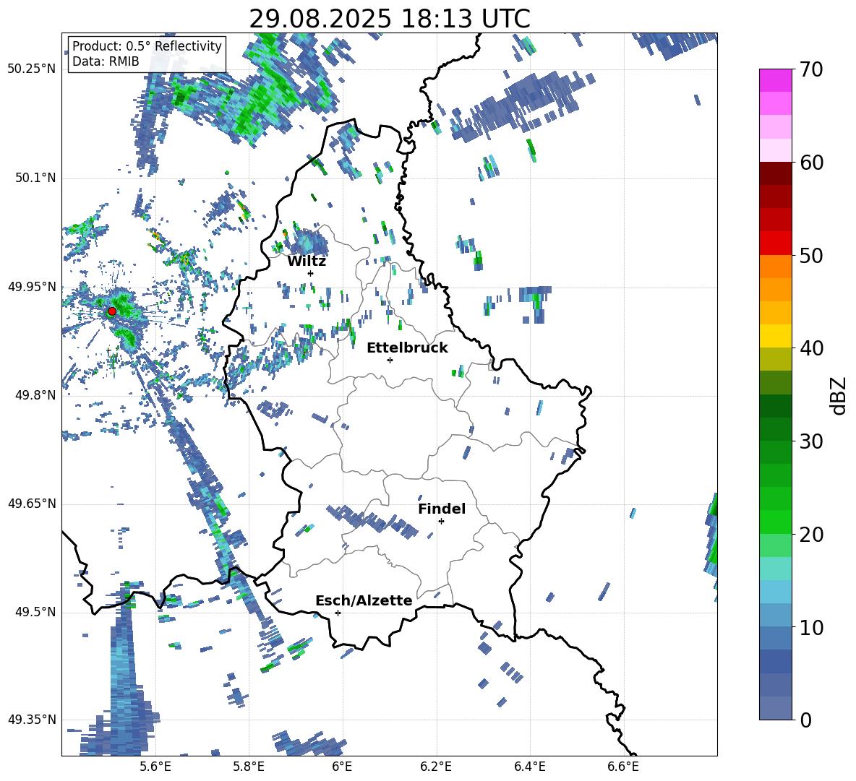Click the colorbar tick label 70
The width and height of the screenshot is (856, 781).
pyautogui.click(x=811, y=70)
